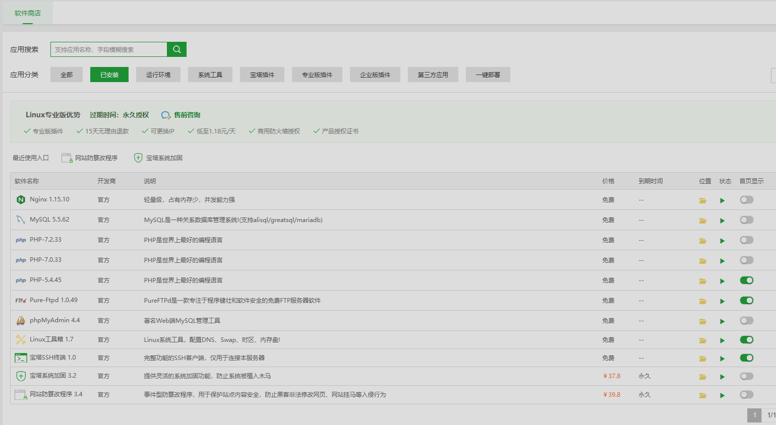Click the MySQL 5.5.62 software name
Screen dimensions: 776x425
pyautogui.click(x=49, y=220)
